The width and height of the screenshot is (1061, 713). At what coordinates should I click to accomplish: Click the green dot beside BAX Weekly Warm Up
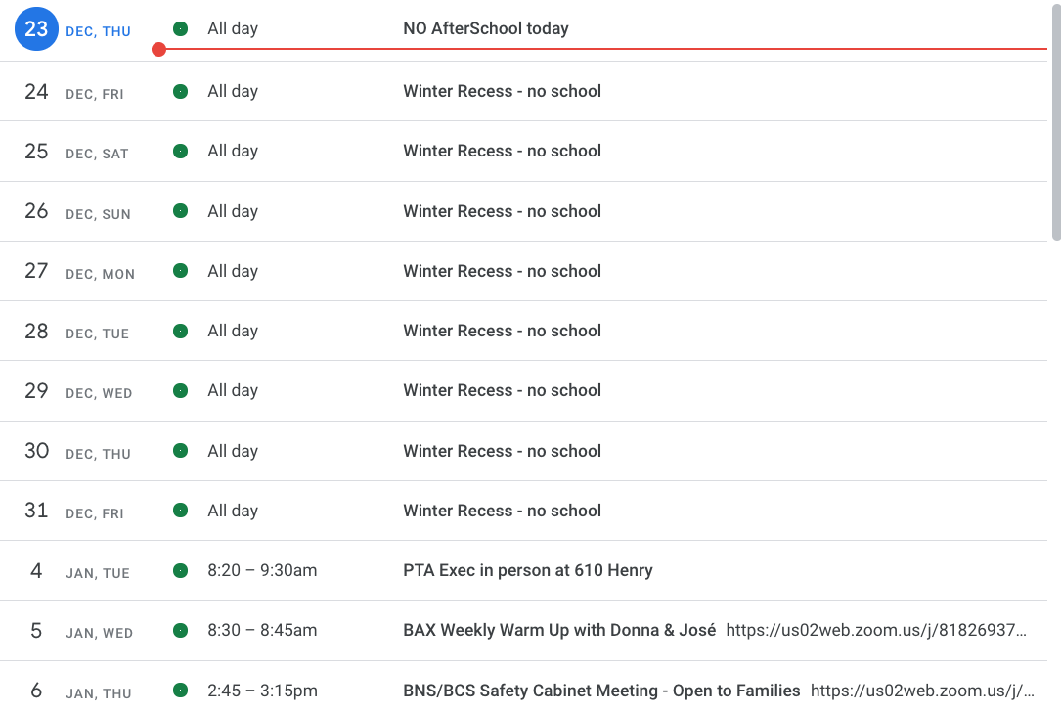180,630
